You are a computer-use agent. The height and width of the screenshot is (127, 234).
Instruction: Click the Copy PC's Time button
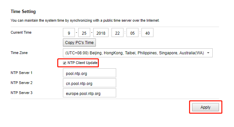[x=79, y=43]
